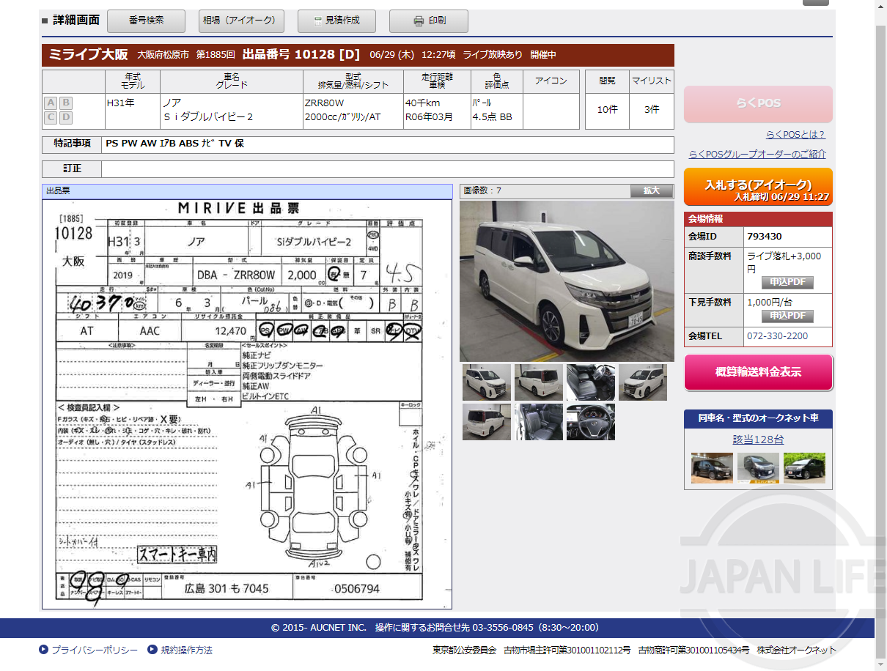Select sheet view D in the detail table

pos(65,117)
